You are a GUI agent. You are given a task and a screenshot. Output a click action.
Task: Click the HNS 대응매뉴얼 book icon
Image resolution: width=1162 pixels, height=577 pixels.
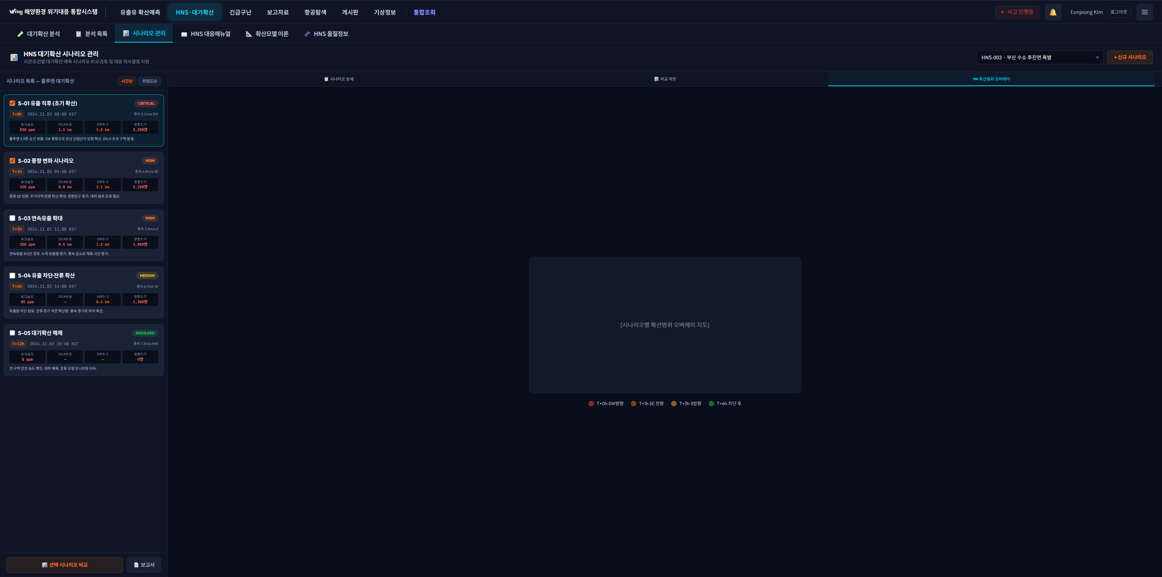pyautogui.click(x=184, y=34)
